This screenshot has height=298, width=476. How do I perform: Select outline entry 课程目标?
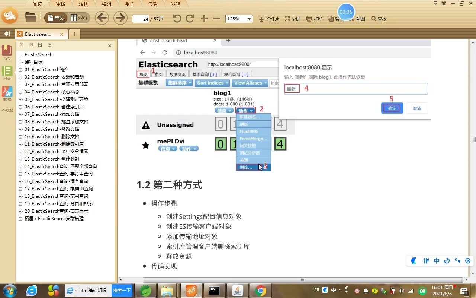pyautogui.click(x=33, y=62)
